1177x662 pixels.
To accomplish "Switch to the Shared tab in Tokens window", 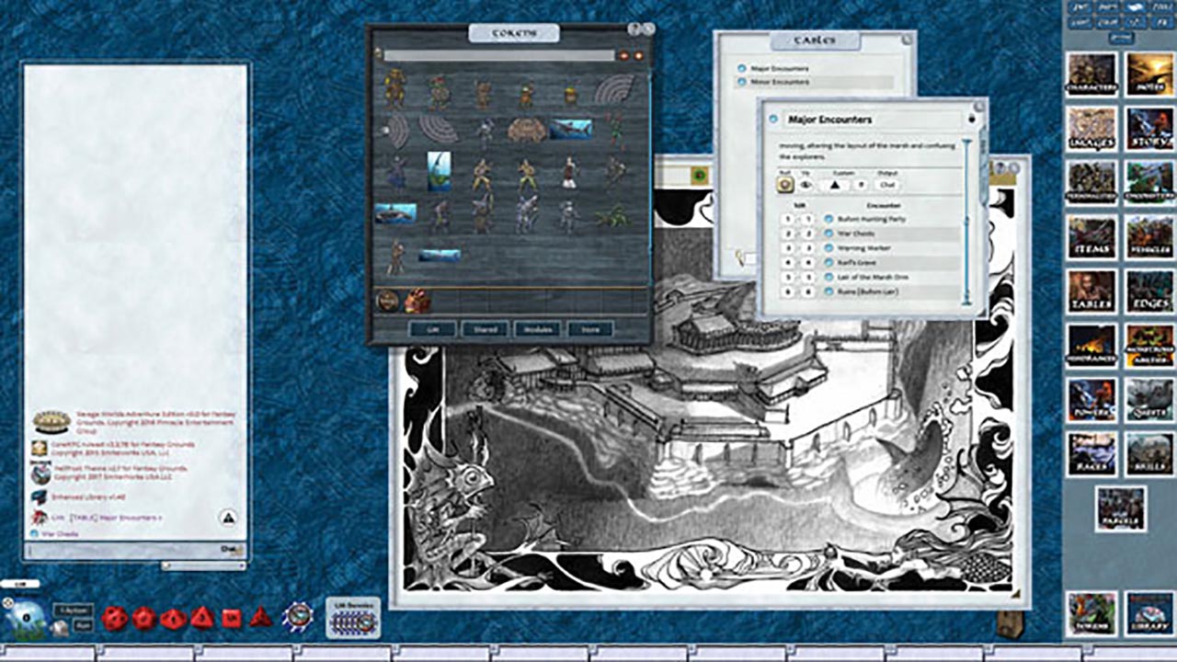I will pos(484,329).
